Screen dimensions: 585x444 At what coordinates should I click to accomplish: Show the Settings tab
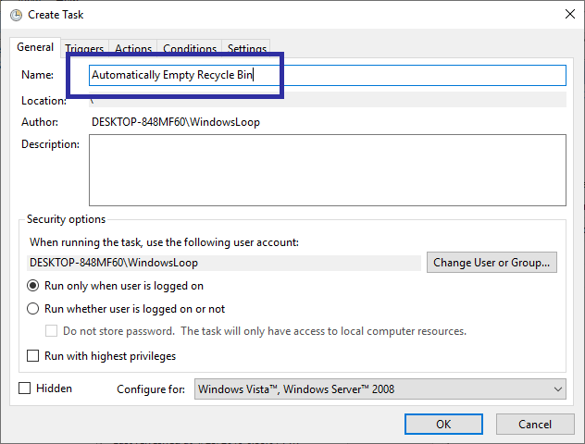click(247, 49)
